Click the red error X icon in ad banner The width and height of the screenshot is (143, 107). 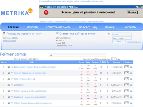click(x=46, y=13)
